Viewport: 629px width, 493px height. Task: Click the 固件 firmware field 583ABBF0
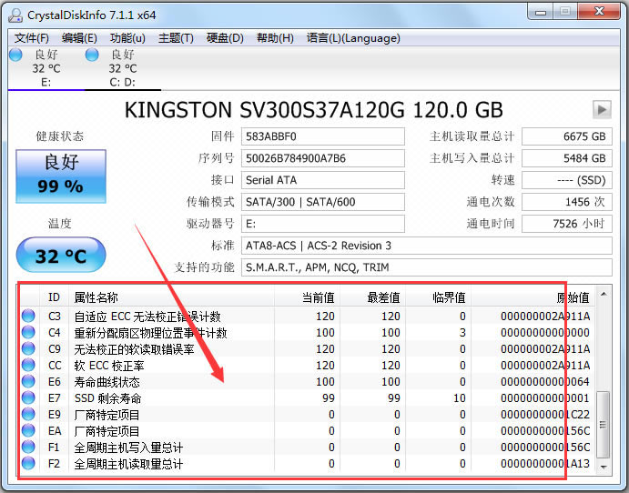click(322, 136)
